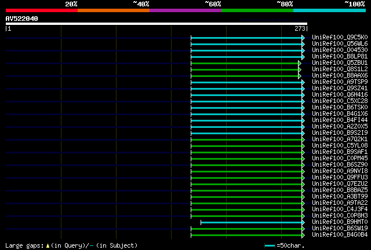
Task: Select the UniRef100_B4G0B4 label
Action: pos(340,235)
